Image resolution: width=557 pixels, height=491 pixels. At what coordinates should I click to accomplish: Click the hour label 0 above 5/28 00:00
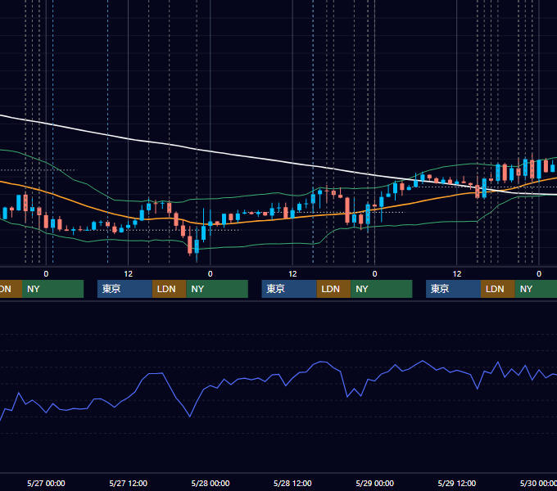click(x=211, y=274)
